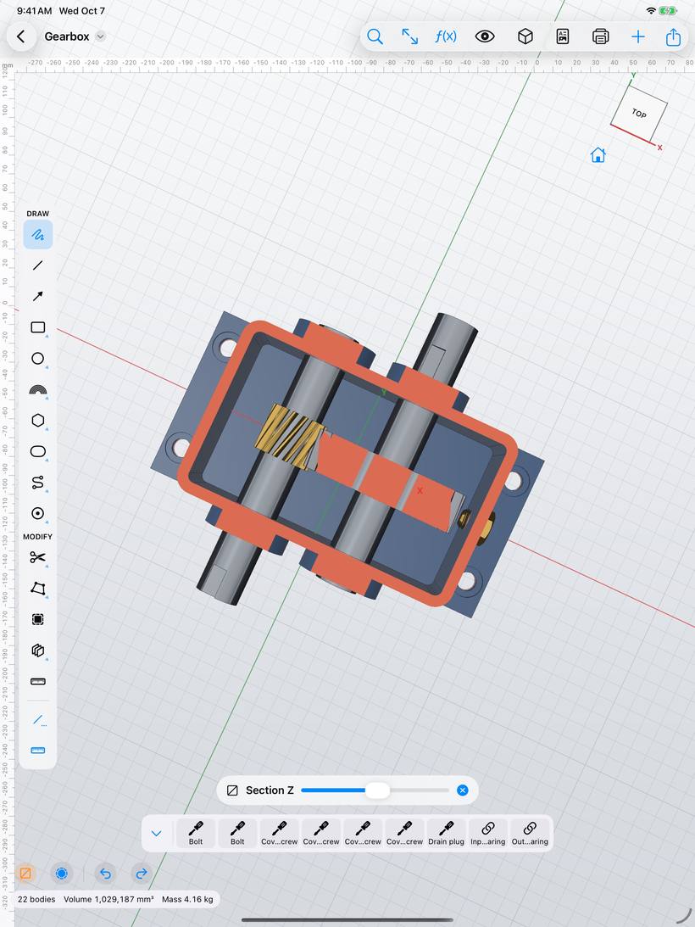Viewport: 695px width, 927px height.
Task: Adjust the Section Z slider handle
Action: tap(377, 790)
